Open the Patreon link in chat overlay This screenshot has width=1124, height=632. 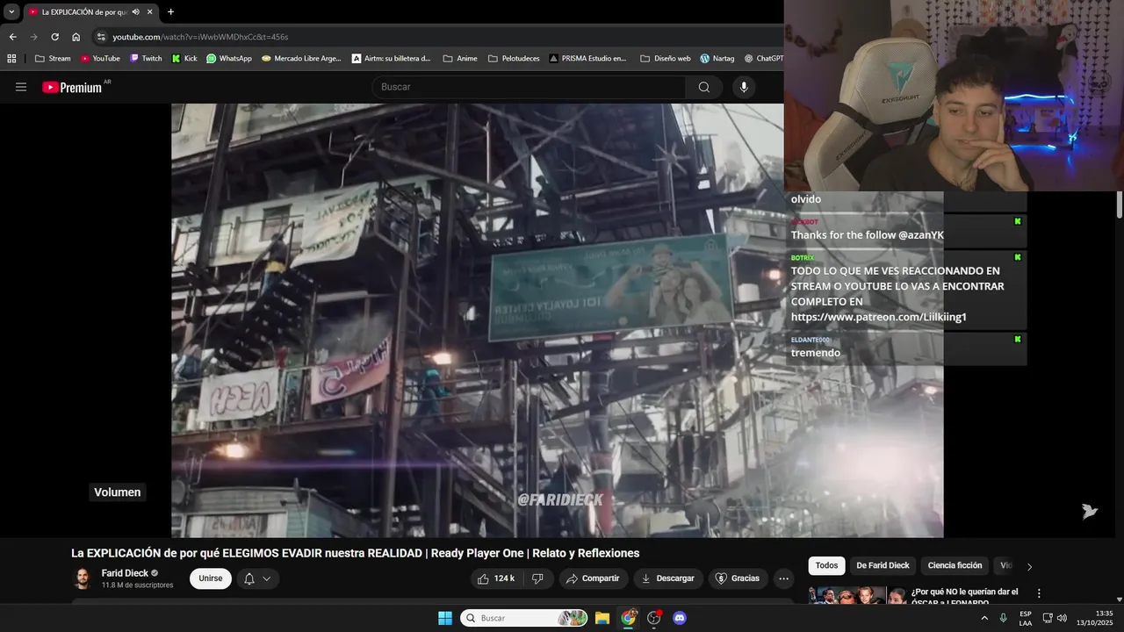click(878, 317)
